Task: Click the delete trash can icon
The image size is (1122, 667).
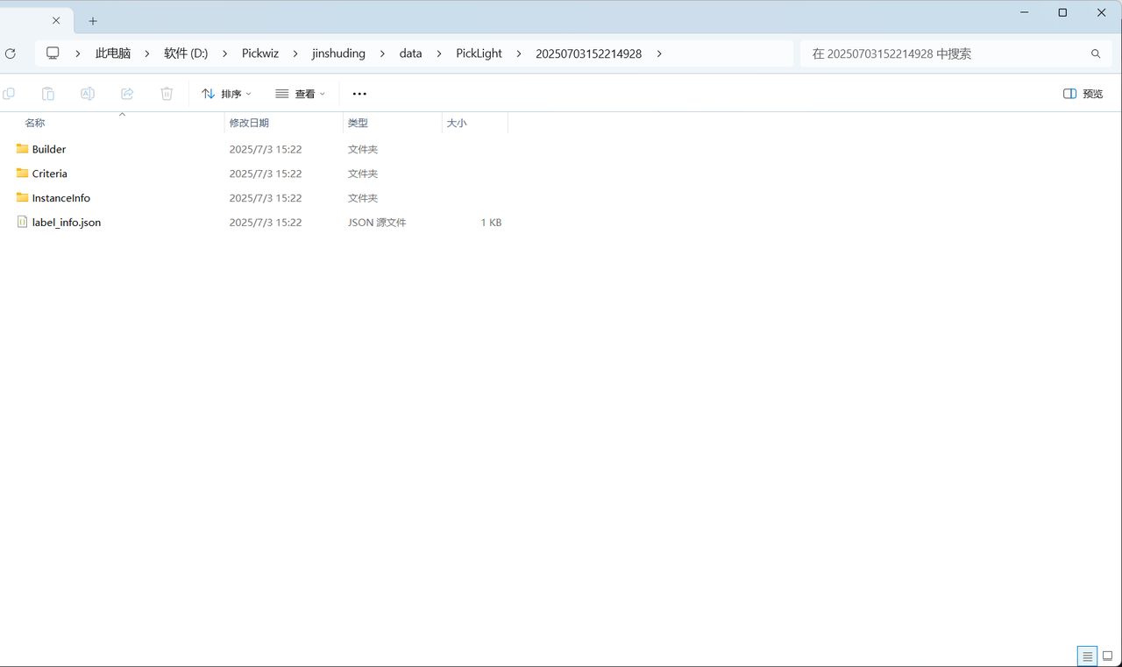Action: [x=167, y=94]
